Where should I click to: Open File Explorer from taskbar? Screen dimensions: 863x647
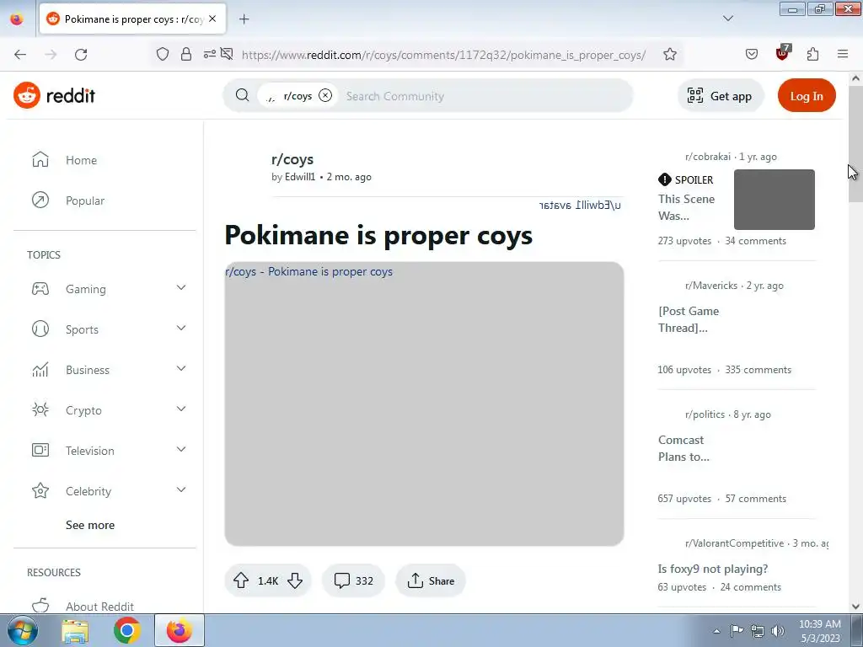tap(75, 630)
